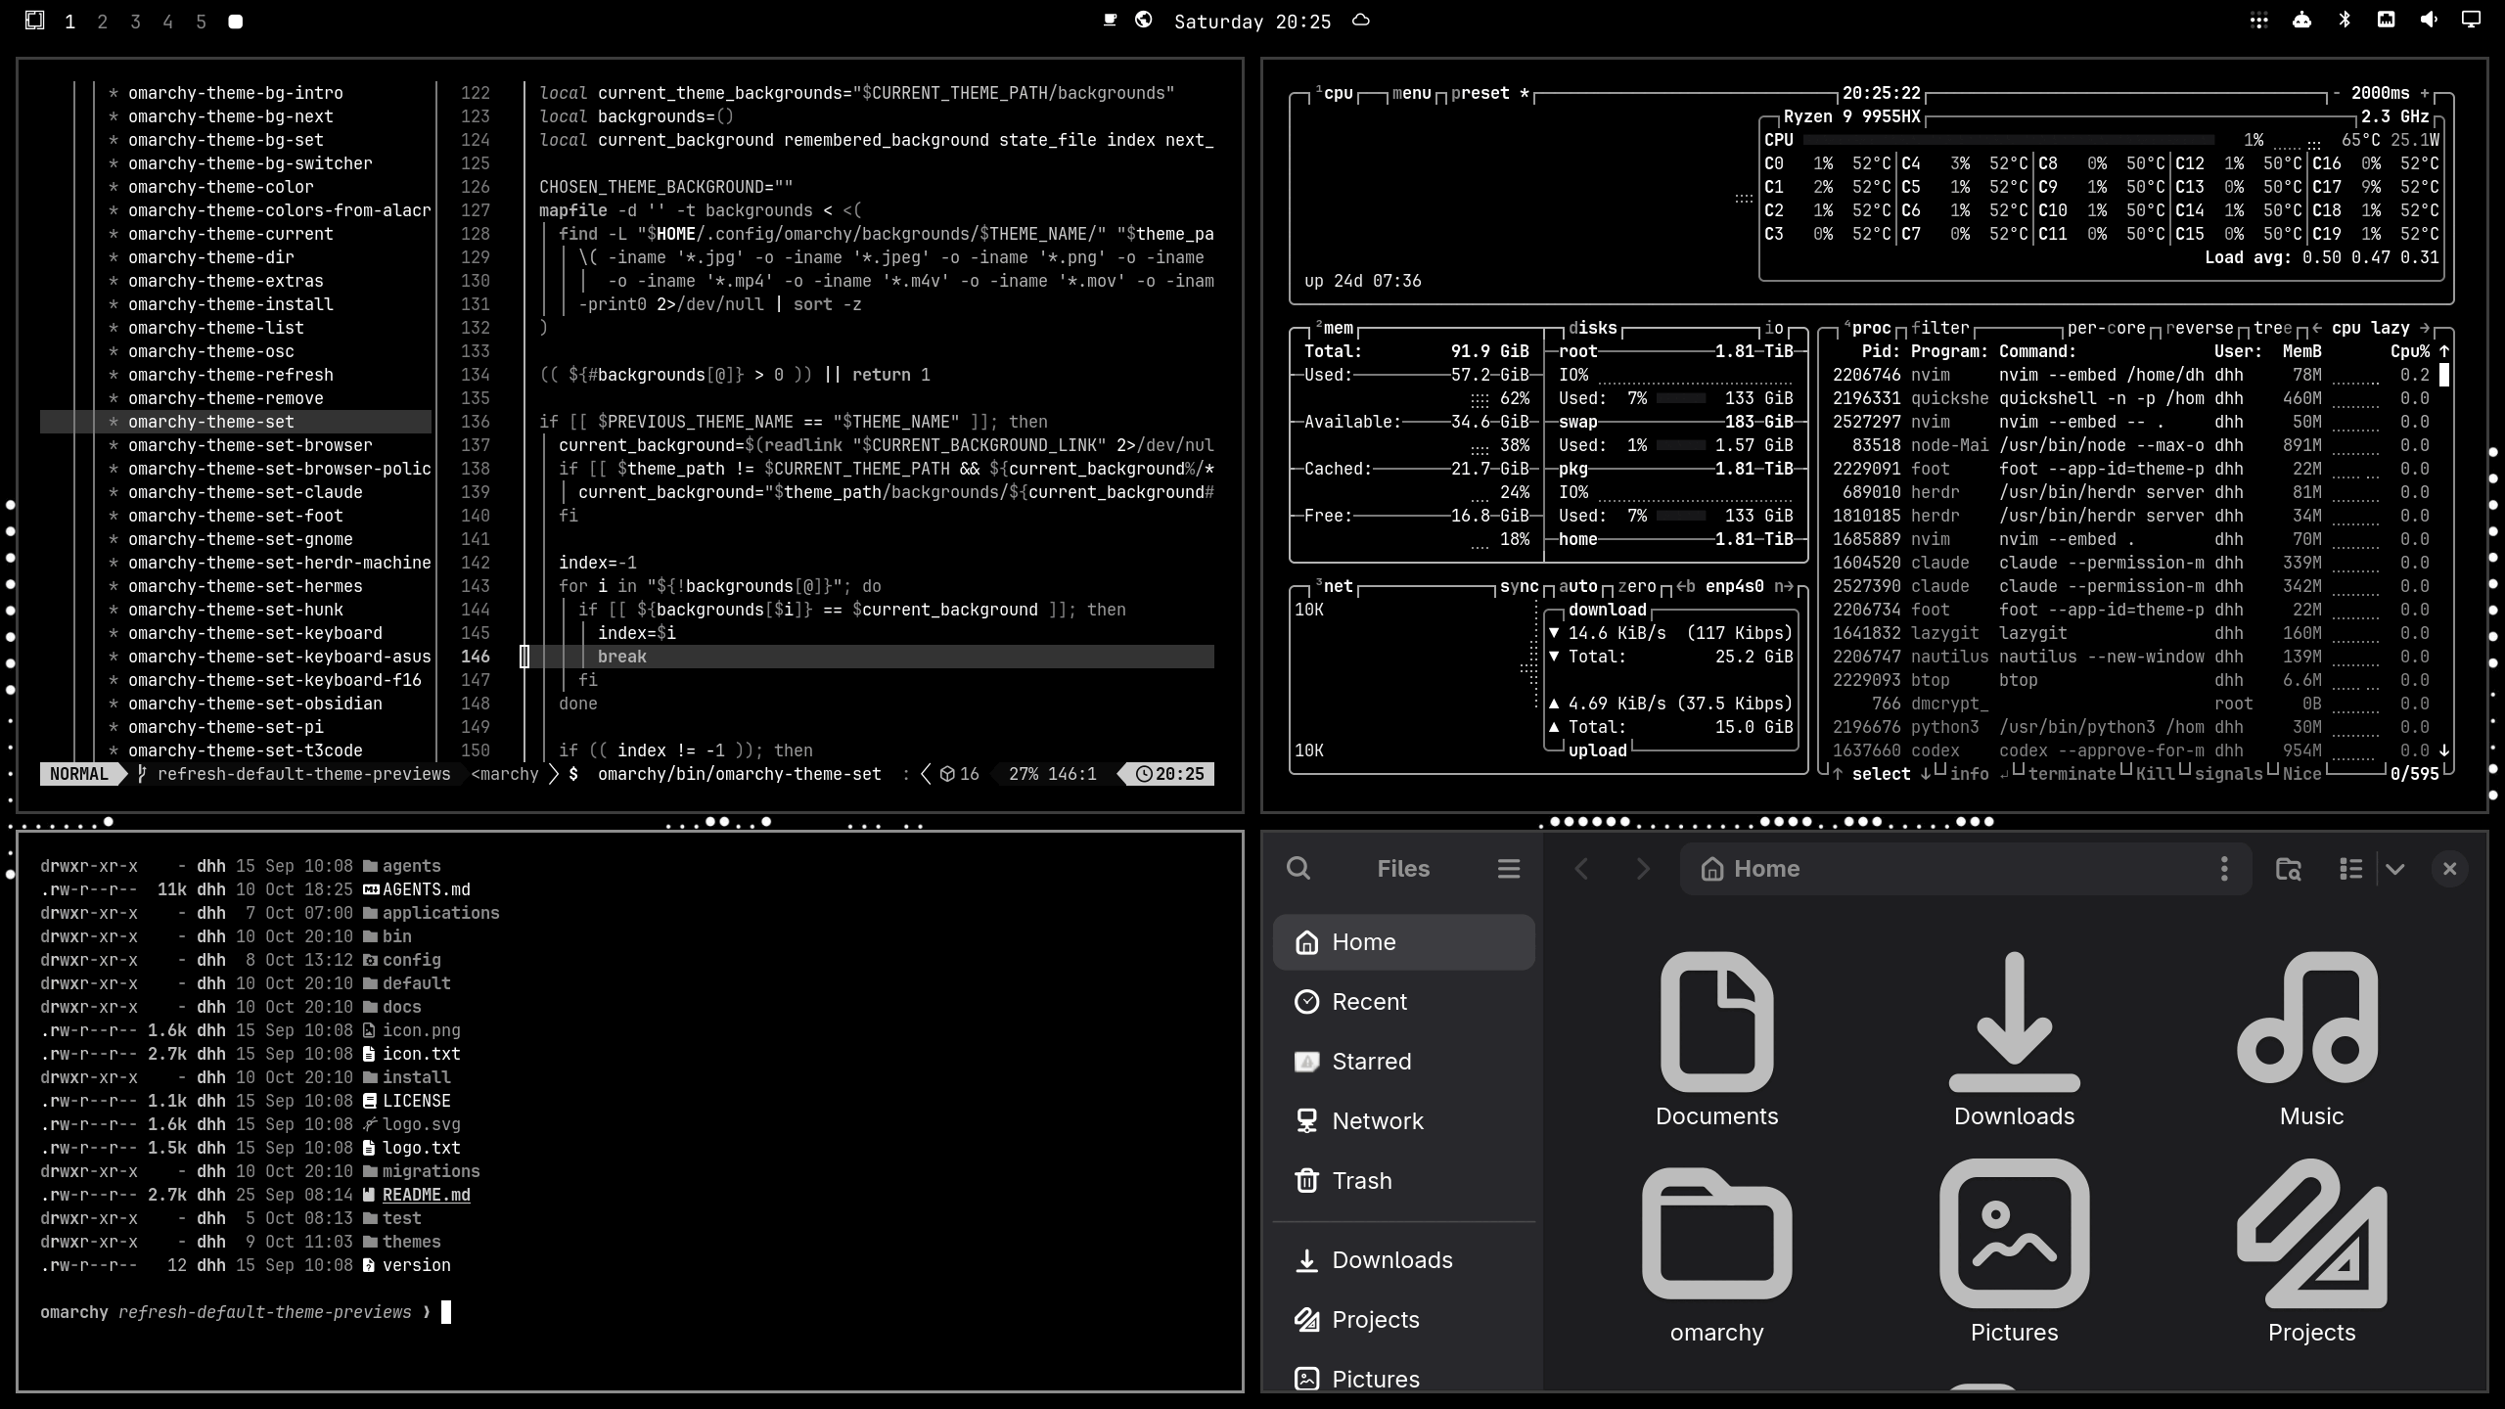Go back in Files navigation
Image resolution: width=2505 pixels, height=1409 pixels.
(1581, 868)
